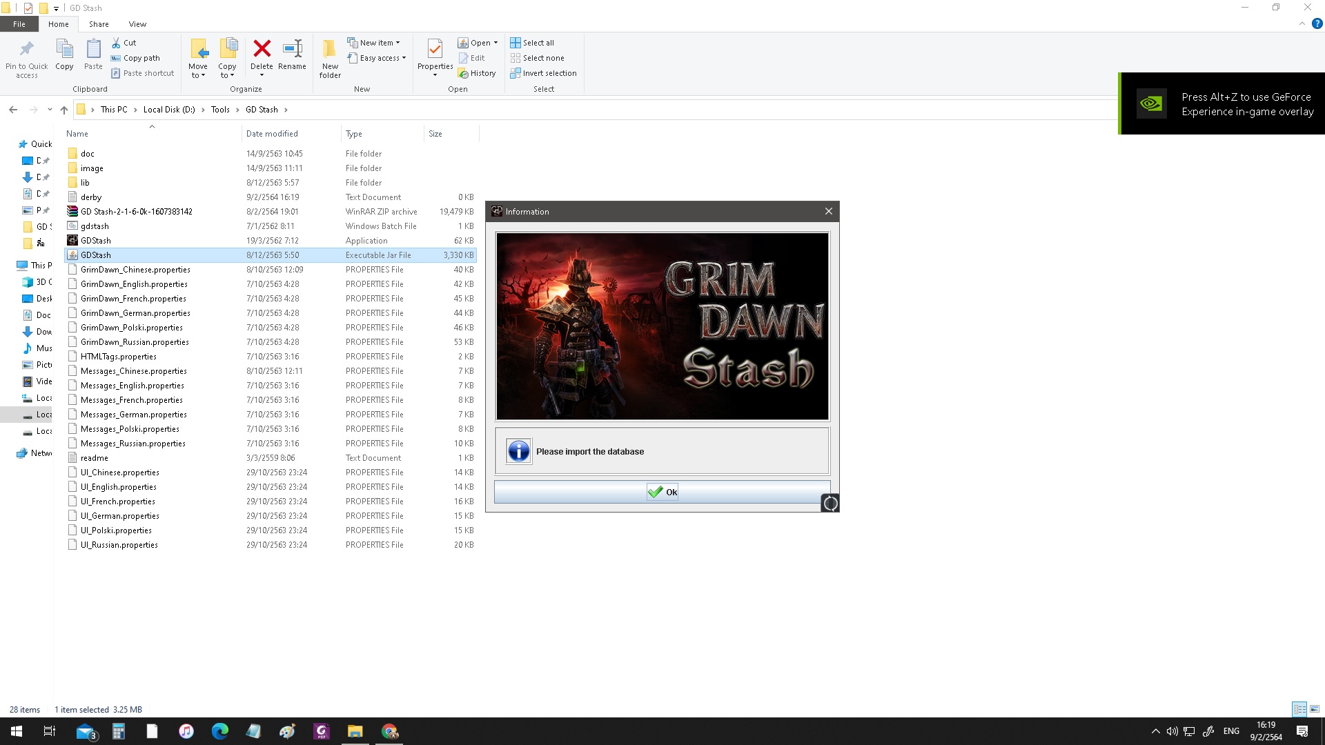Switch to details view layout
Viewport: 1325px width, 745px height.
point(1299,709)
